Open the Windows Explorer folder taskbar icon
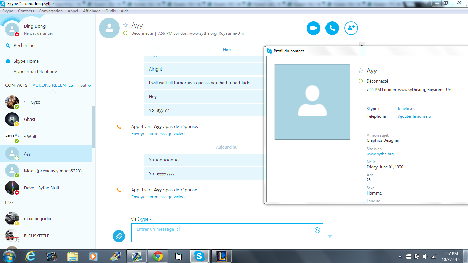Image resolution: width=468 pixels, height=263 pixels. coord(73,256)
